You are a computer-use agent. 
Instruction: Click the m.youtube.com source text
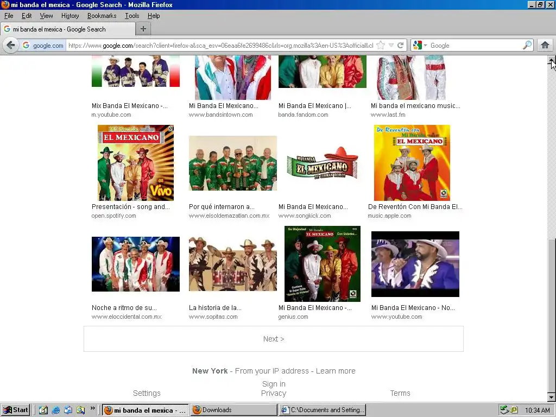(111, 115)
